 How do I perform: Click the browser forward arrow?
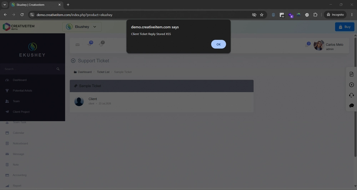point(14,15)
